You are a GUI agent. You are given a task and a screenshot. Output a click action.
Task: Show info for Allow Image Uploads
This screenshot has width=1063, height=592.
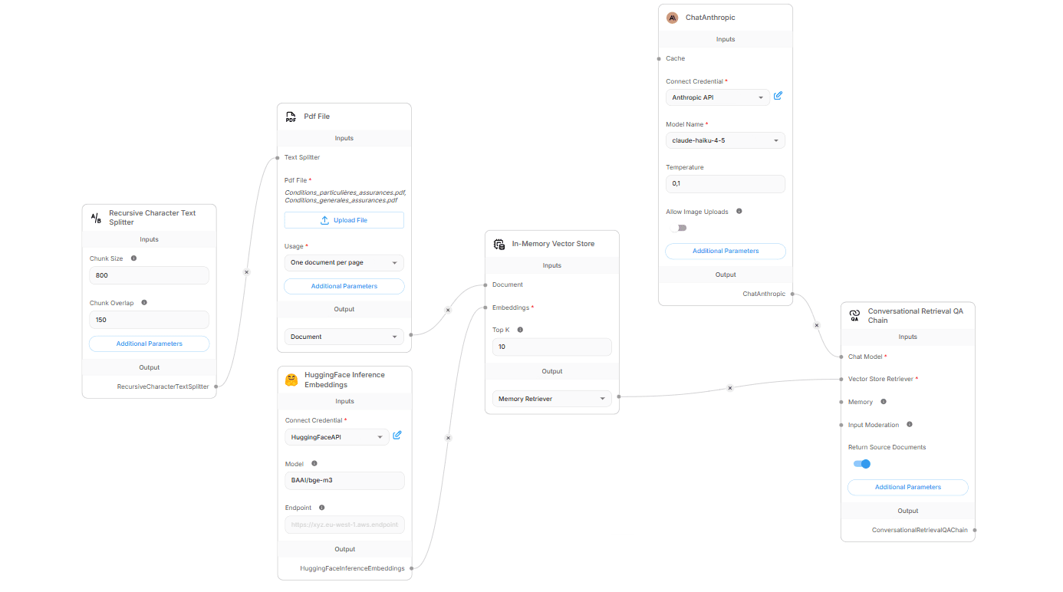[739, 211]
